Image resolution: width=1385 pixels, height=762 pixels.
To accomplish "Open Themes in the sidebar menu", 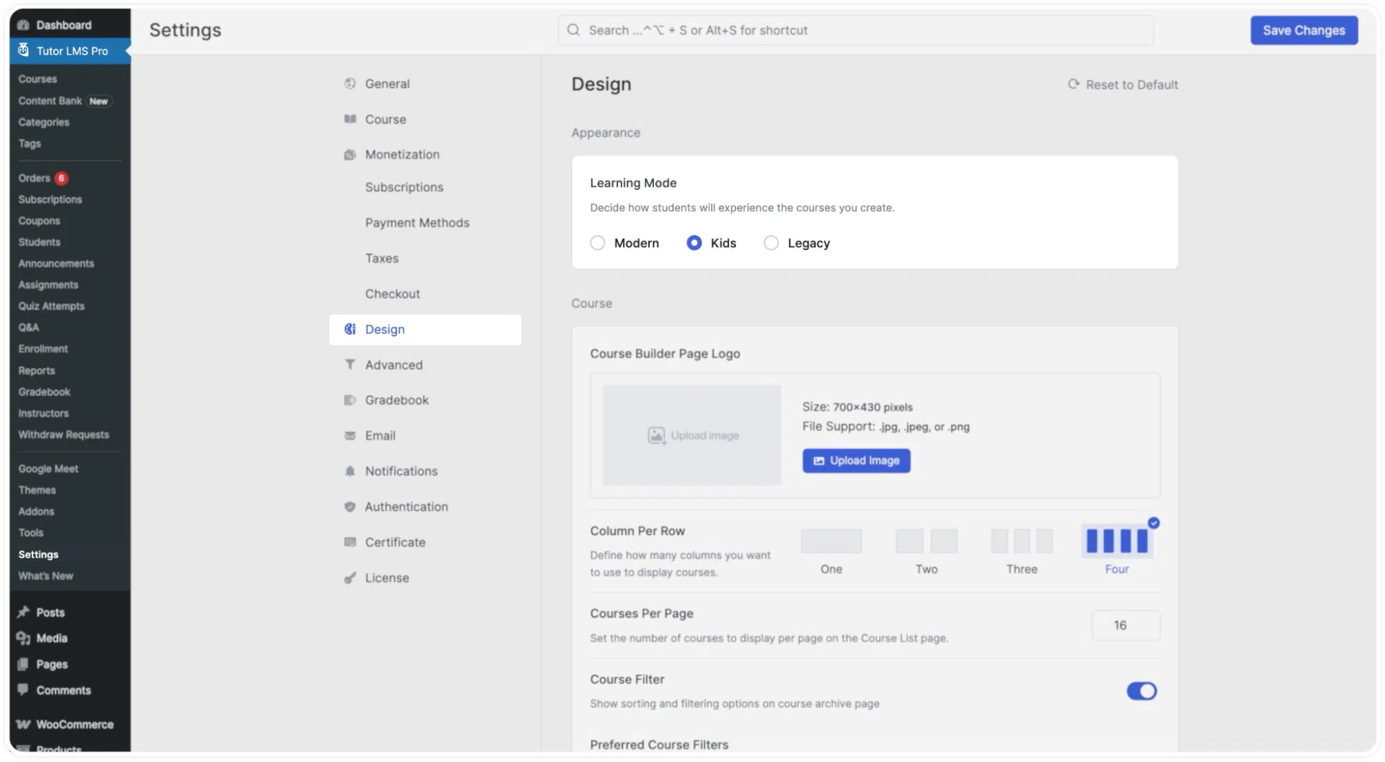I will click(x=37, y=490).
